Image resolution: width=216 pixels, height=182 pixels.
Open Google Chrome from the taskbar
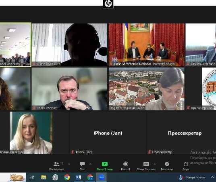(x=67, y=177)
